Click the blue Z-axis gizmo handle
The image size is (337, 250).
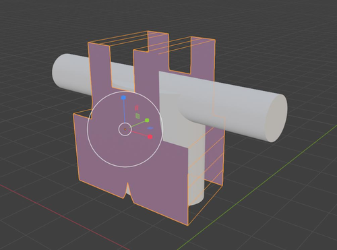click(123, 98)
